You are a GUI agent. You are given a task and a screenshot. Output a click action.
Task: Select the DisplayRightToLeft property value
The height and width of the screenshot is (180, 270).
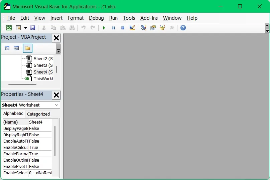(x=40, y=135)
